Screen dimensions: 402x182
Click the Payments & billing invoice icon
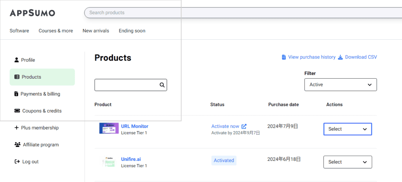(16, 94)
